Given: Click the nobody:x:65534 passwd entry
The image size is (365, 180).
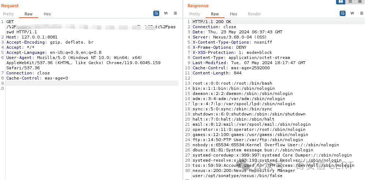Looking at the screenshot, I should (266, 144).
